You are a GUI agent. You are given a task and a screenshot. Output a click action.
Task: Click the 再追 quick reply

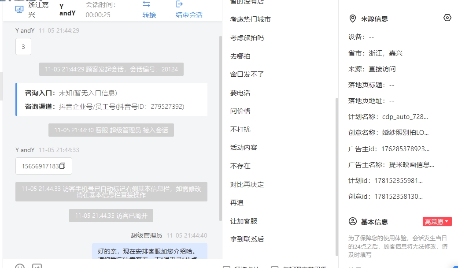tap(237, 202)
